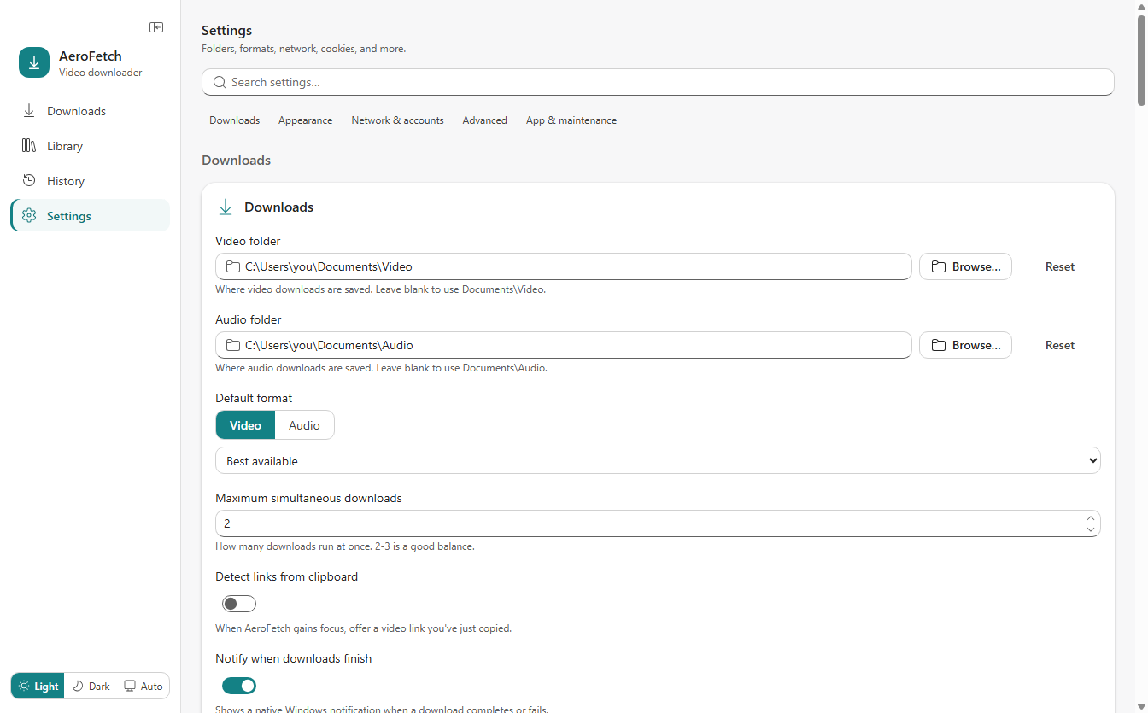The height and width of the screenshot is (713, 1148).
Task: Select Video as the default format
Action: tap(245, 425)
